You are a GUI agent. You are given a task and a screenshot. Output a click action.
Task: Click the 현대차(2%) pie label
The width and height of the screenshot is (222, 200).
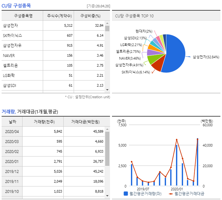coord(144,31)
